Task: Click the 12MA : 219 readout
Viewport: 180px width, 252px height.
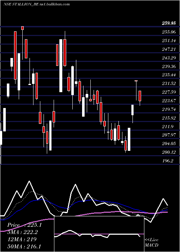Action: tap(22, 239)
